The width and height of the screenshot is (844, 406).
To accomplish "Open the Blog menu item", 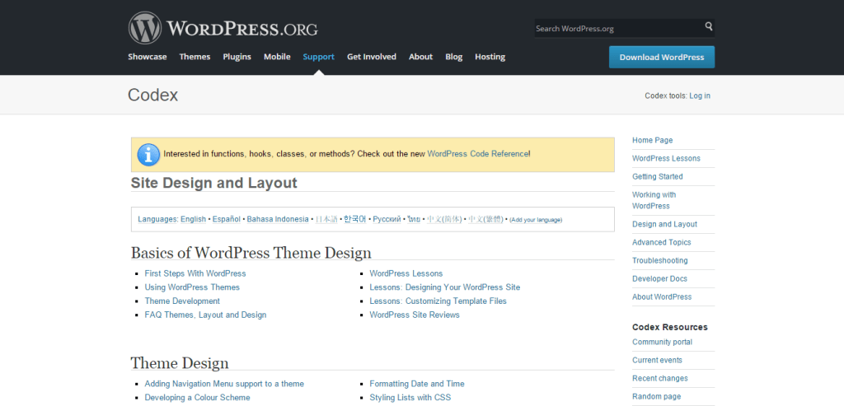I will (454, 57).
